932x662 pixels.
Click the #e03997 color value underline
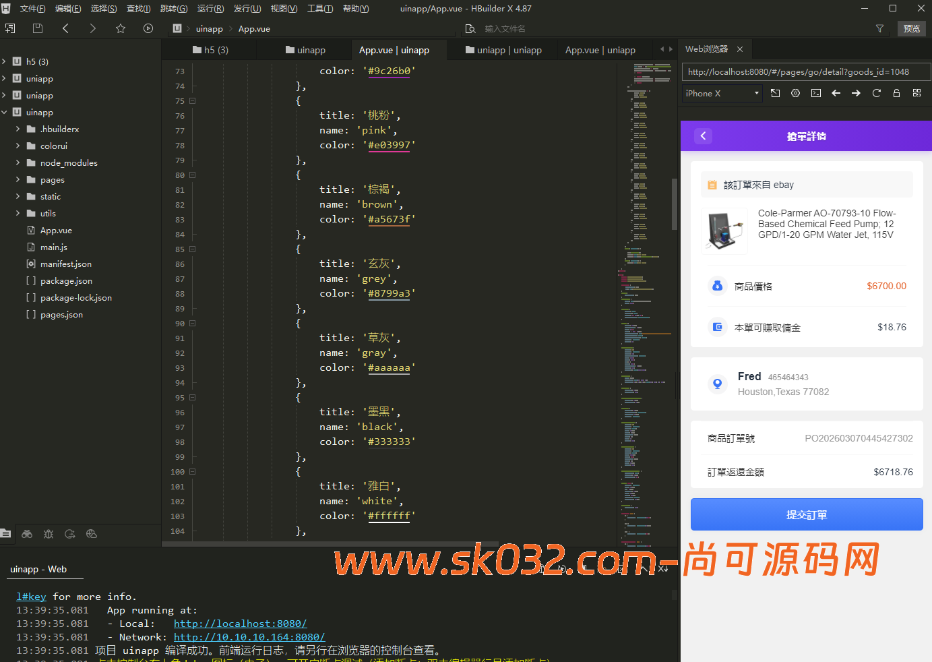389,146
